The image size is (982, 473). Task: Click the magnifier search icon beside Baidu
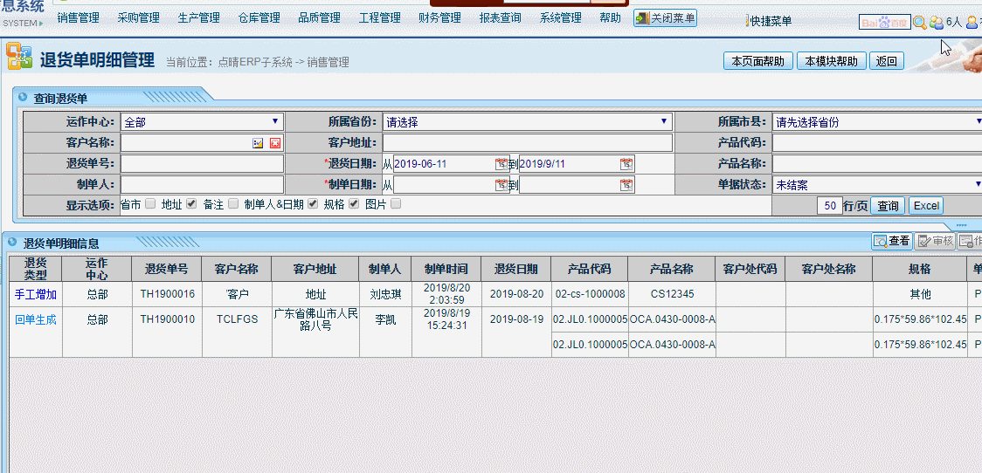[x=919, y=23]
